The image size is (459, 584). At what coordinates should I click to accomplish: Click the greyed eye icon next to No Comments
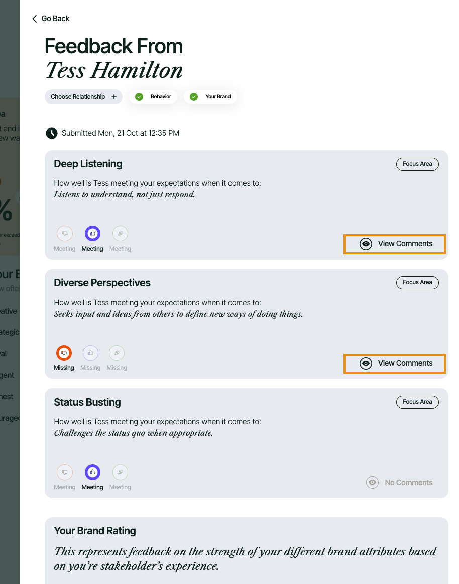372,483
